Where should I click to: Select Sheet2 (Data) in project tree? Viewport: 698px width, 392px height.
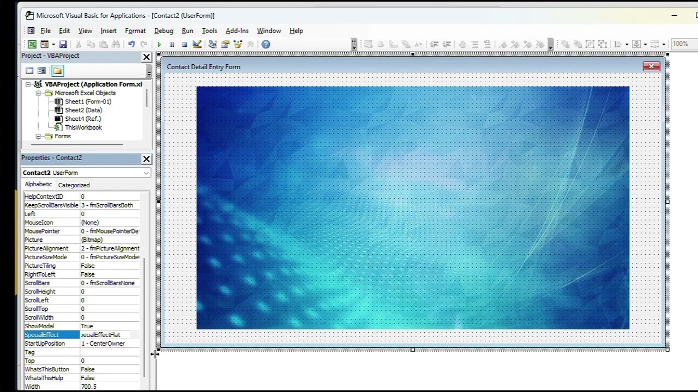tap(83, 110)
